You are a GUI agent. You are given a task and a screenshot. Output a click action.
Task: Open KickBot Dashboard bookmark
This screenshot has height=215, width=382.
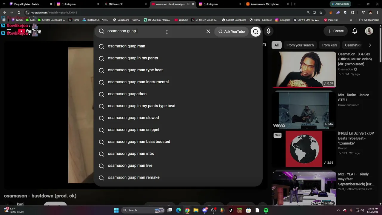pyautogui.click(x=234, y=20)
